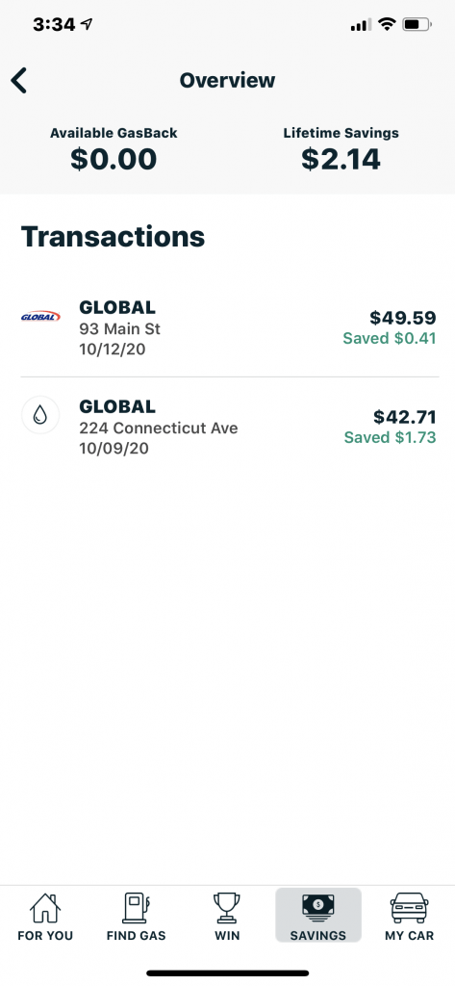The image size is (455, 986).
Task: Tap the cellular signal bars icon
Action: point(360,26)
